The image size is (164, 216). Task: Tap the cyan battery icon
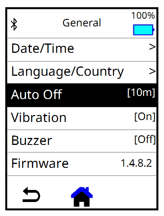144,30
